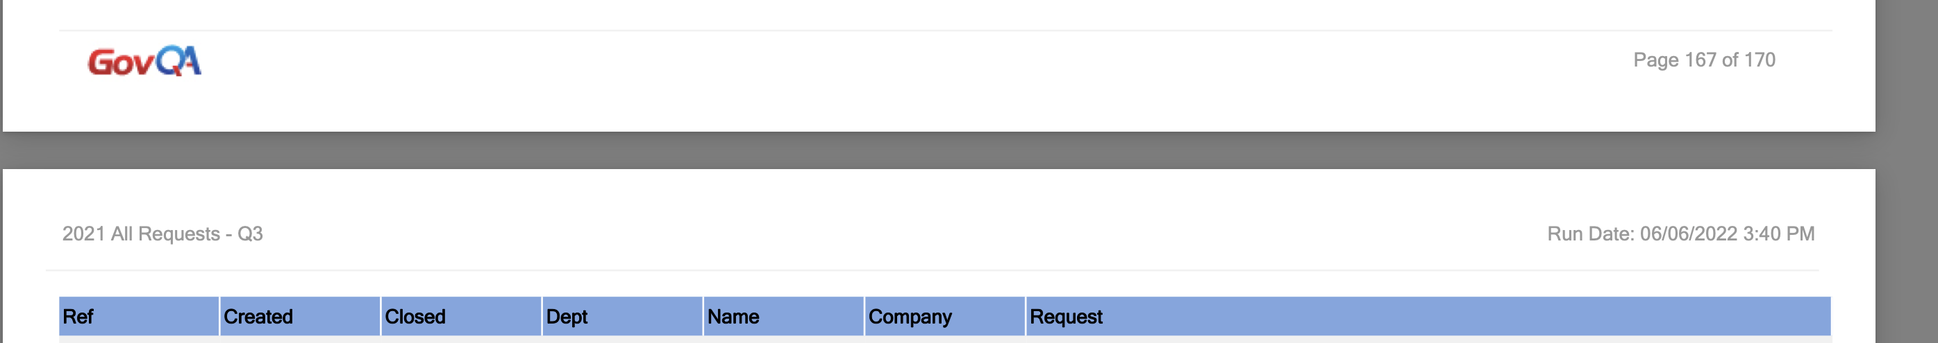The height and width of the screenshot is (343, 1938).
Task: Select the Company column header
Action: click(x=910, y=317)
